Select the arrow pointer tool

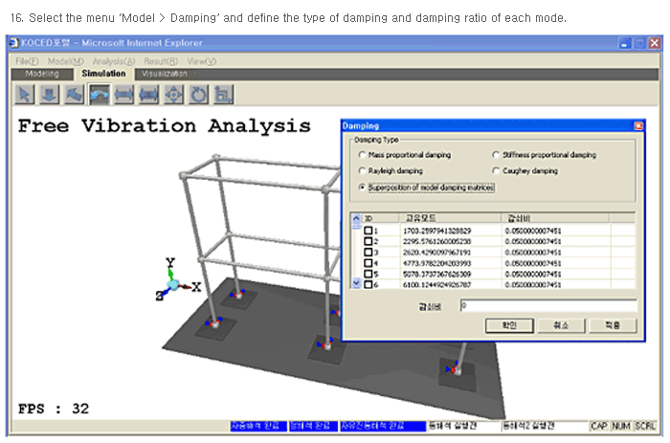pos(25,94)
